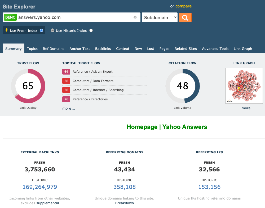Click the compare link
This screenshot has width=265, height=208.
point(183,6)
